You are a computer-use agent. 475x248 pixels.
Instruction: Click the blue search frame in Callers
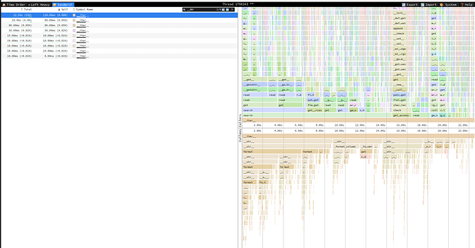click(x=274, y=110)
